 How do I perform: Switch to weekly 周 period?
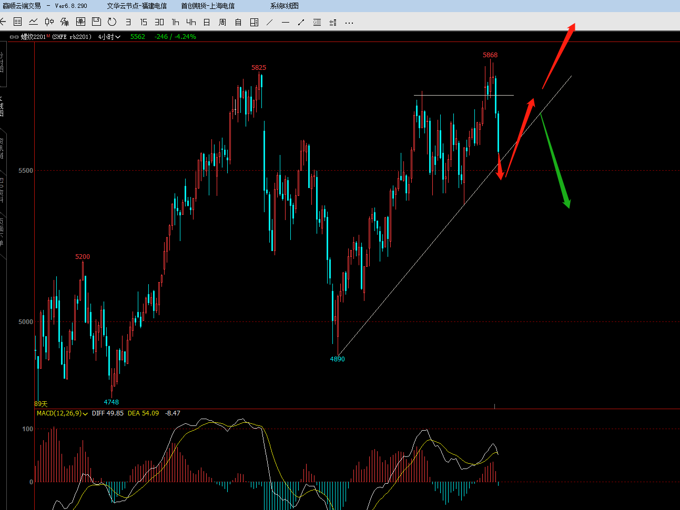tap(222, 22)
